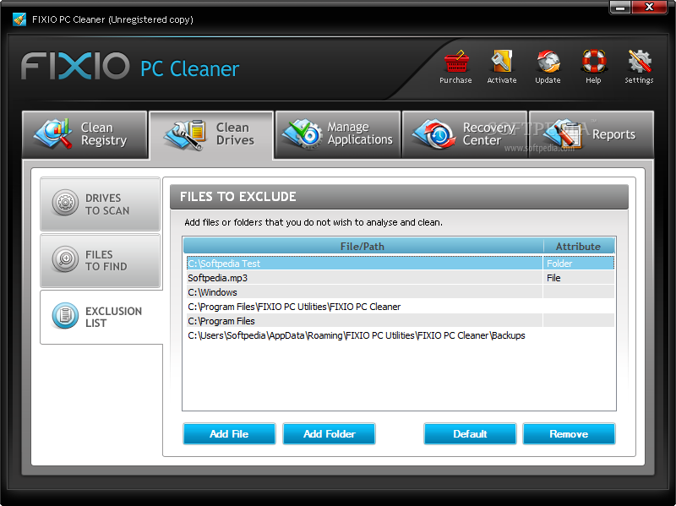Click the Add Folder button
The width and height of the screenshot is (676, 506).
click(x=329, y=433)
